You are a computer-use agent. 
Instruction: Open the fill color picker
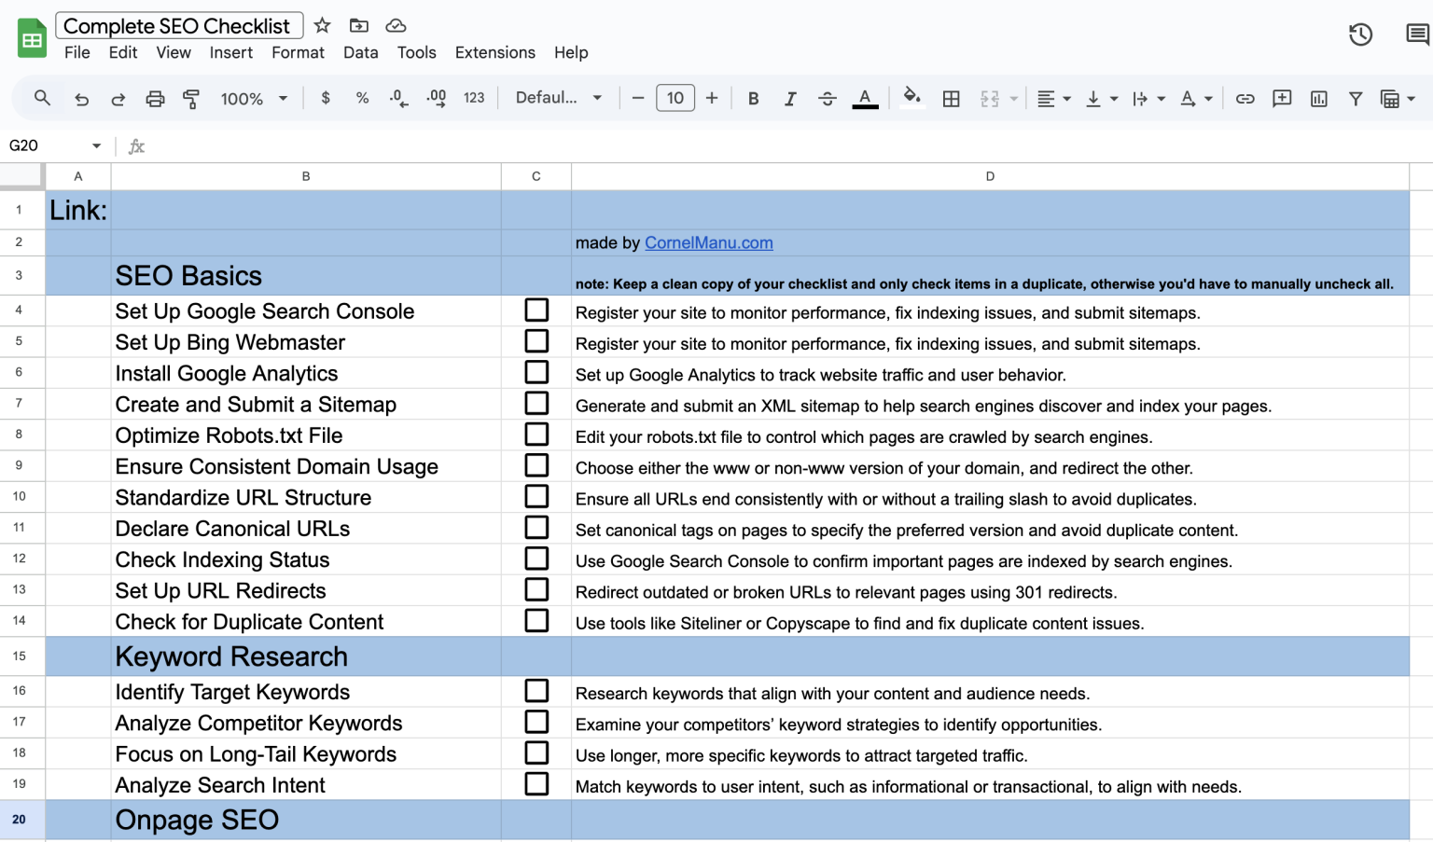tap(911, 98)
